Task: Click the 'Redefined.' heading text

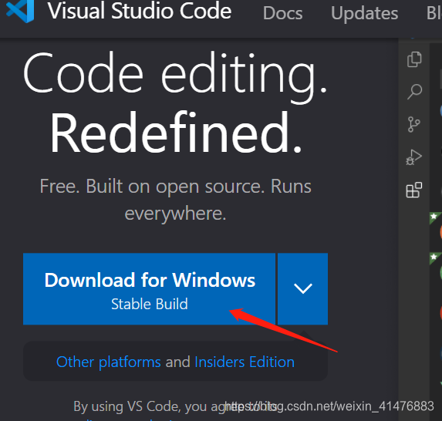Action: point(176,133)
